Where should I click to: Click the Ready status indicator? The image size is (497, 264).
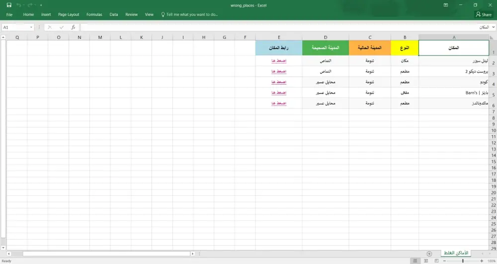(6, 261)
